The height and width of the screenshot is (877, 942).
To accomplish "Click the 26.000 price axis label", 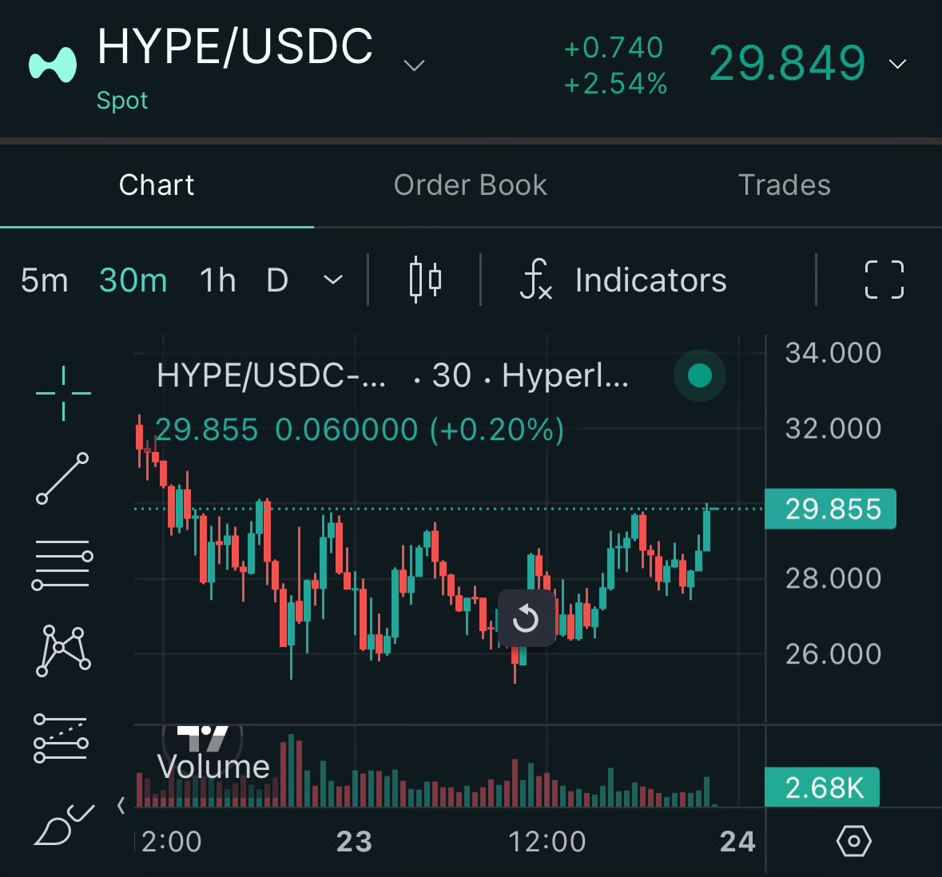I will 833,653.
